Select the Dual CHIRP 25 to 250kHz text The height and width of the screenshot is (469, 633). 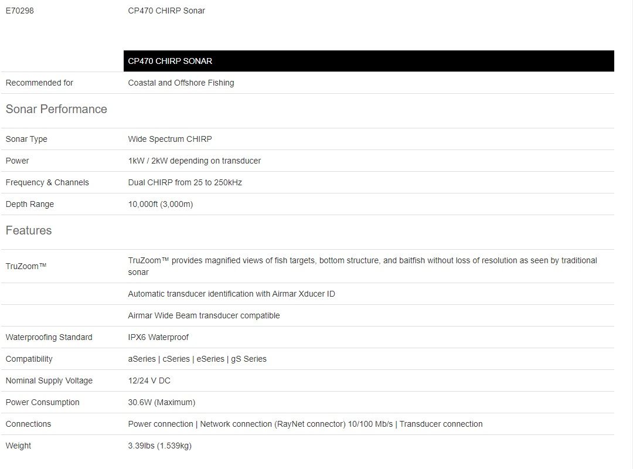[x=185, y=182]
